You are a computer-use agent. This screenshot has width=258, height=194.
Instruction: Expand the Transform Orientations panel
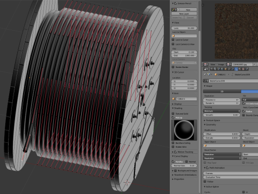[x=173, y=175]
